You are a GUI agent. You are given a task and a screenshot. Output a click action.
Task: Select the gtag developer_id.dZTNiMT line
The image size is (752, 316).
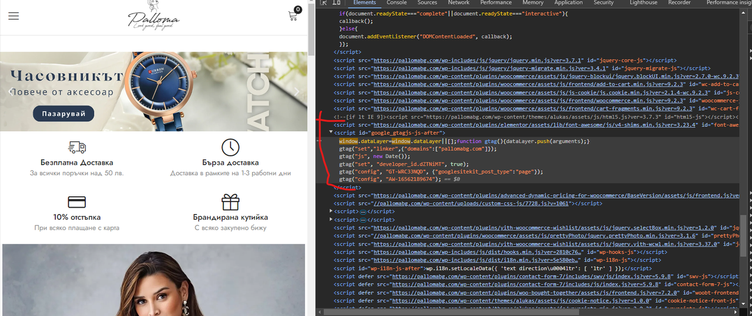pos(404,165)
